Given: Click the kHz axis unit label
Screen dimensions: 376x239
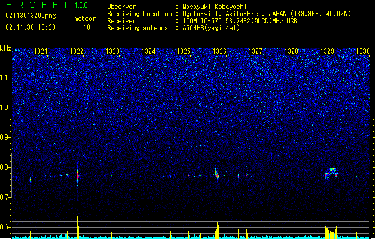Looking at the screenshot, I should 5,48.
